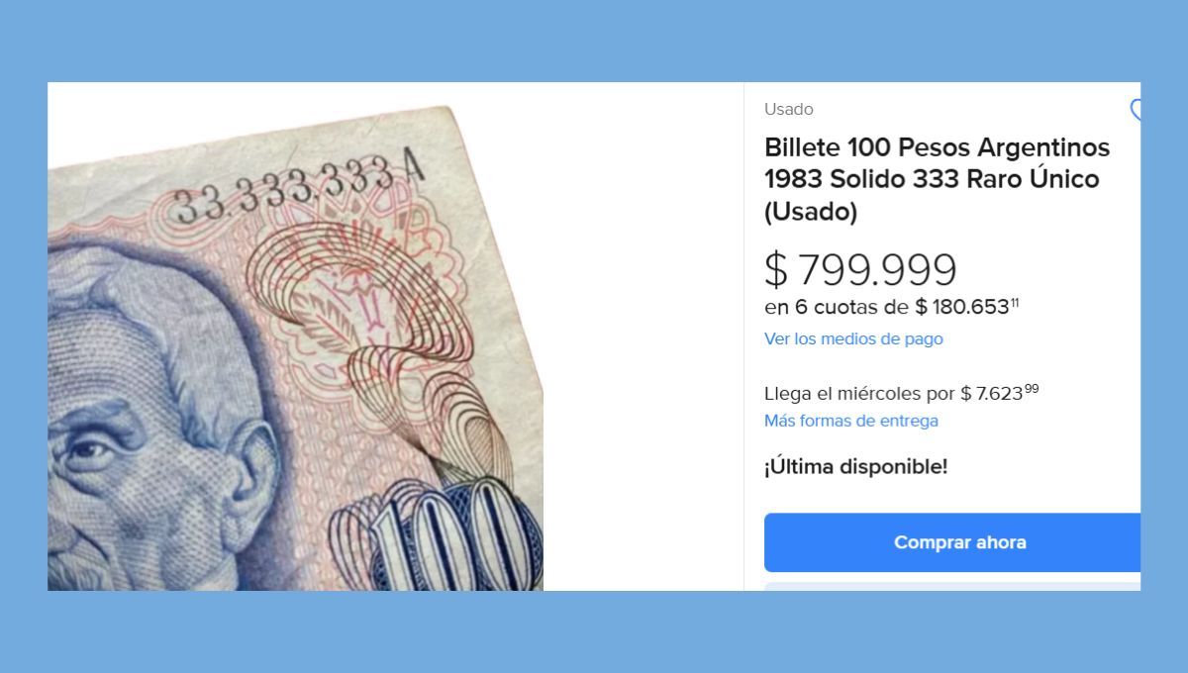1188x673 pixels.
Task: Click the ¡Última disponible! stock notice
Action: click(x=855, y=467)
